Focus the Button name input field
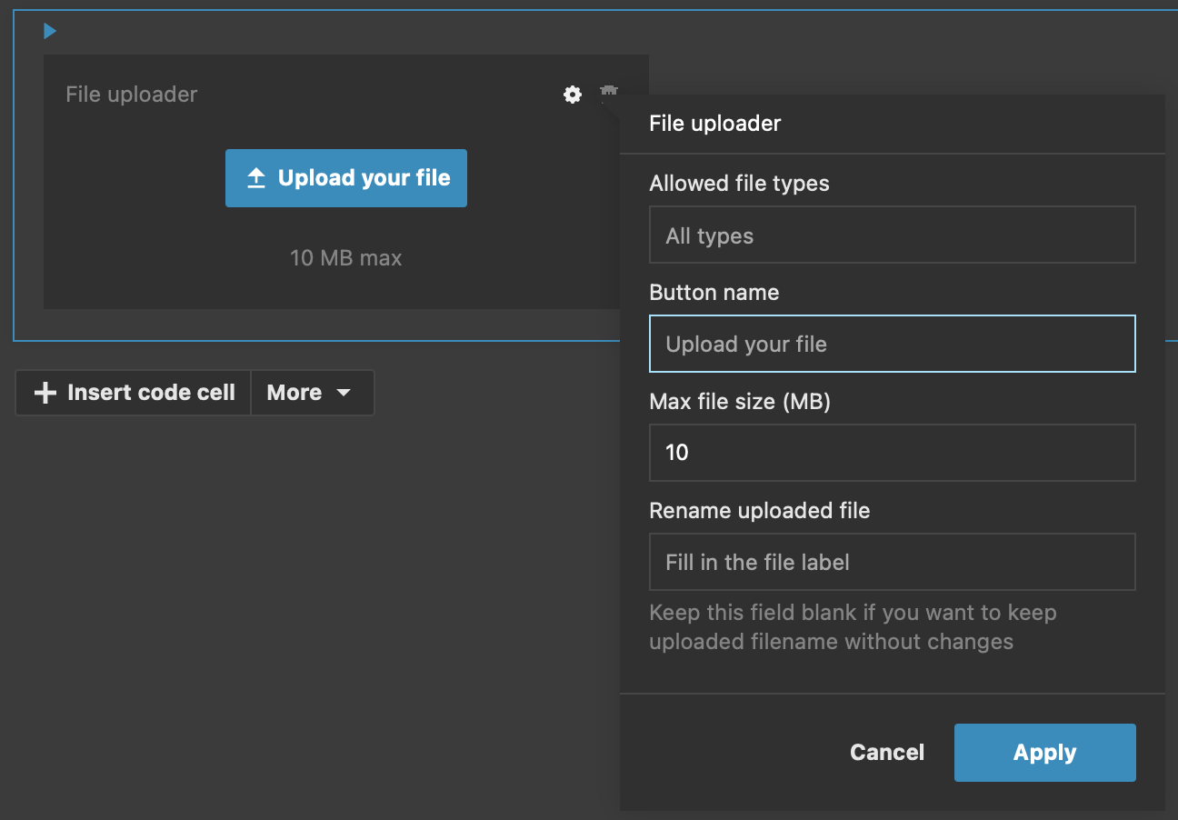 pos(892,344)
